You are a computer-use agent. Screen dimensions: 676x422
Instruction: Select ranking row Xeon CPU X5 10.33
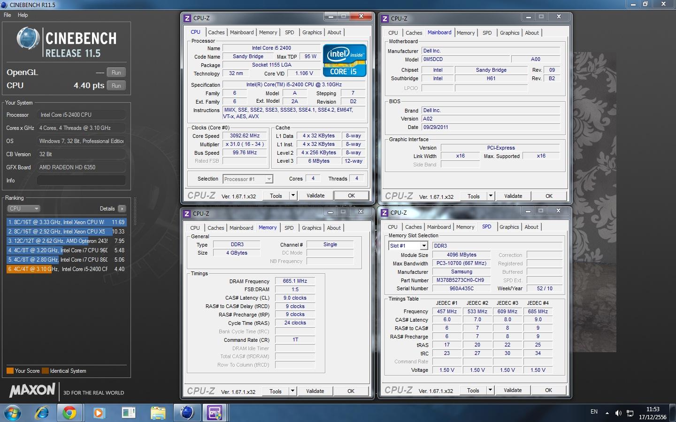(66, 232)
